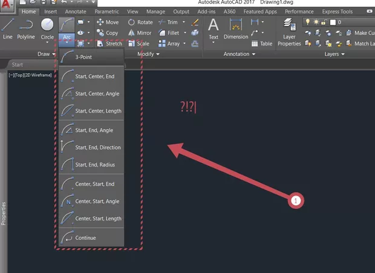Select the Polyline tool

[x=26, y=28]
